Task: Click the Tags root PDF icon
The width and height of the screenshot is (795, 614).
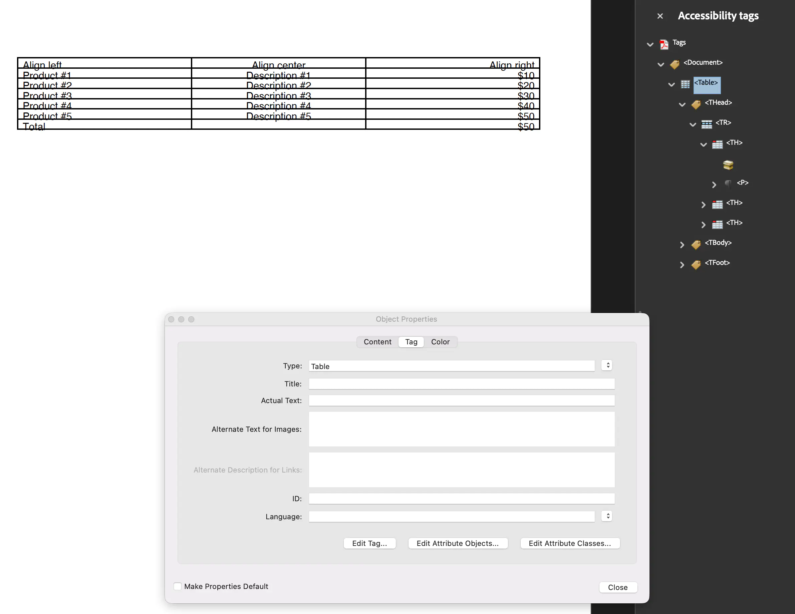Action: pyautogui.click(x=664, y=44)
